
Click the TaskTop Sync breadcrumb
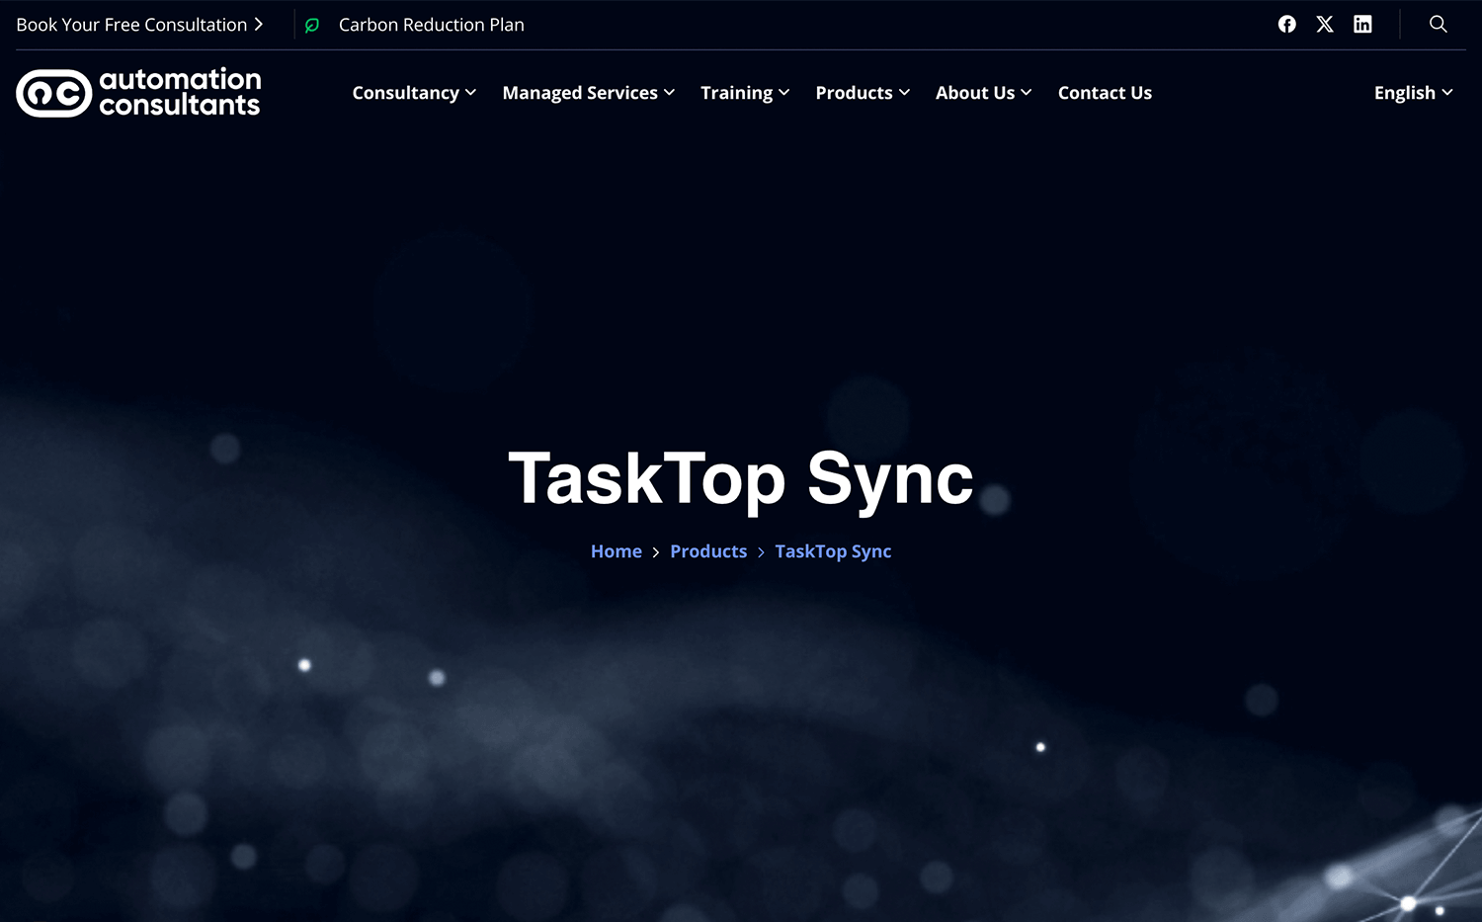tap(833, 551)
